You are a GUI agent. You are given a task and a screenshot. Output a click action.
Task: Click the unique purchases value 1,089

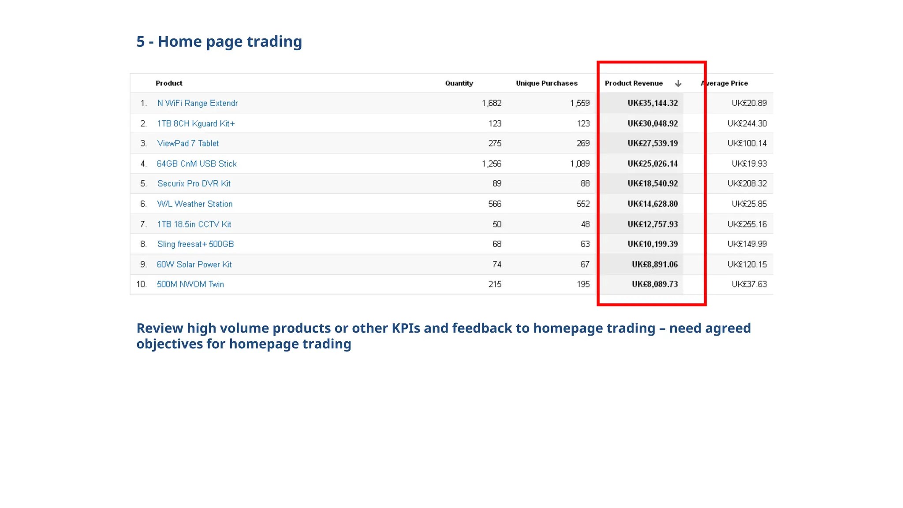click(x=580, y=164)
